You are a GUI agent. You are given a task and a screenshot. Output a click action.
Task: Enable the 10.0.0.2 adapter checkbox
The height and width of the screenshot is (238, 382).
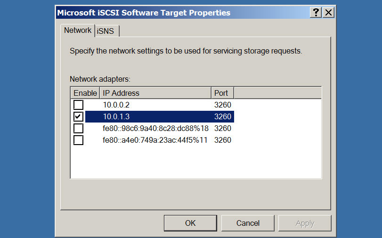[78, 105]
